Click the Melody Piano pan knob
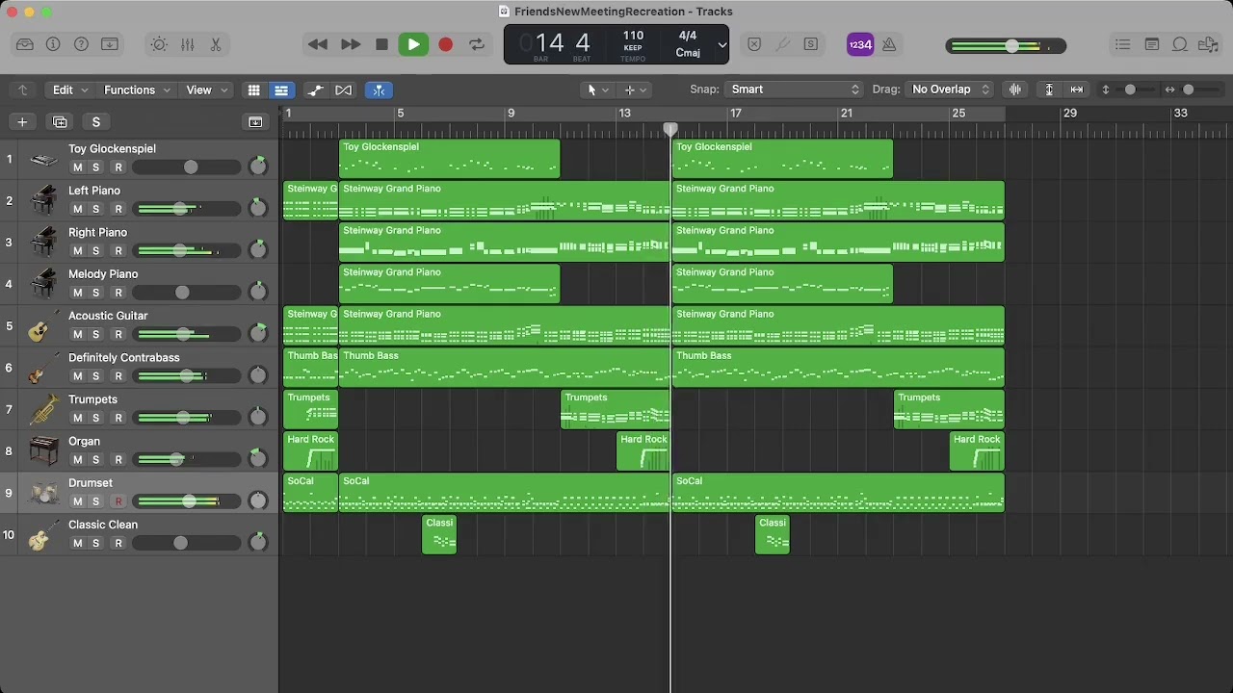The width and height of the screenshot is (1233, 693). click(x=258, y=292)
